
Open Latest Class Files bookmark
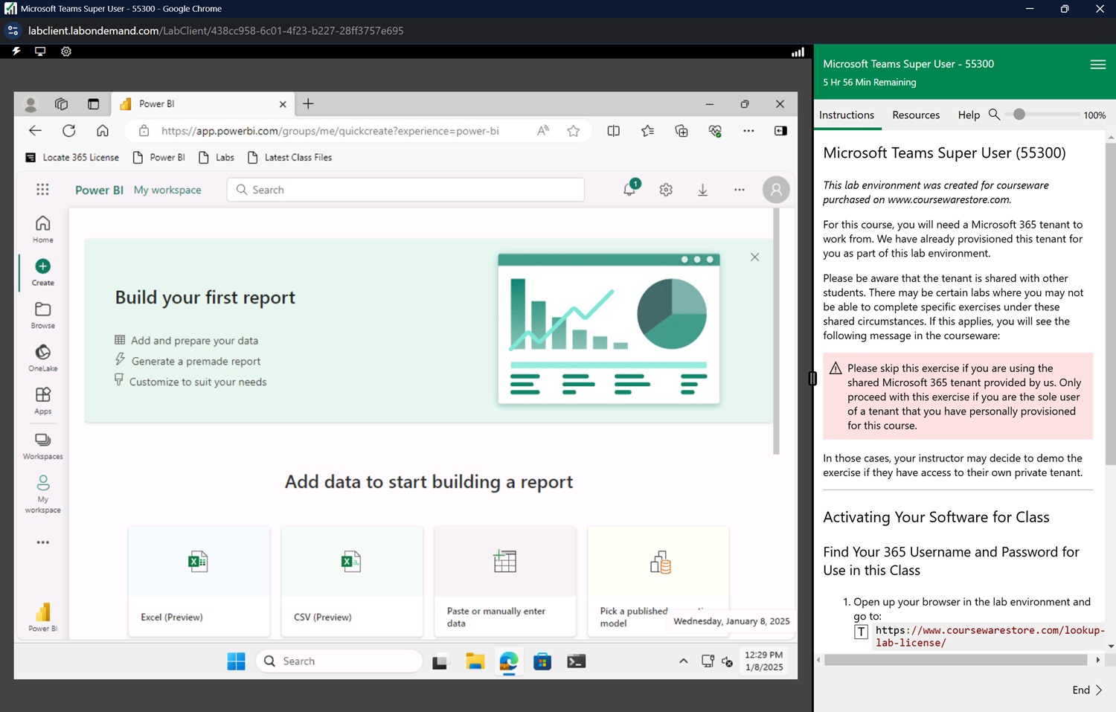click(x=289, y=158)
